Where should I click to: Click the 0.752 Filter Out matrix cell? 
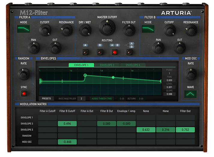pos(185,130)
